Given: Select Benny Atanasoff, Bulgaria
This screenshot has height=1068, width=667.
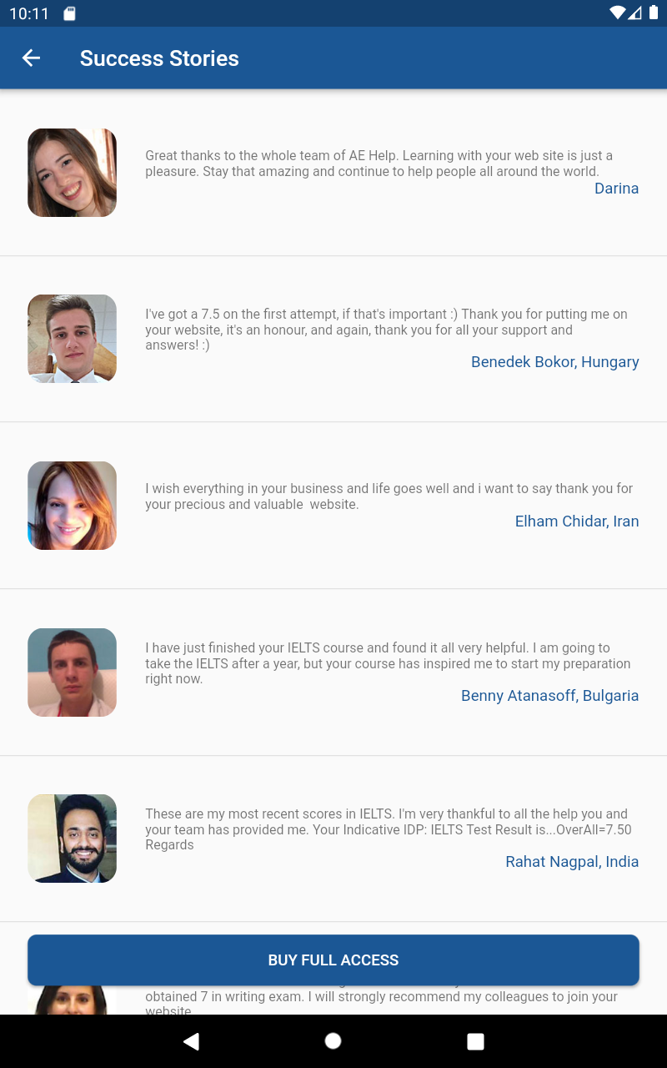Looking at the screenshot, I should (x=549, y=695).
